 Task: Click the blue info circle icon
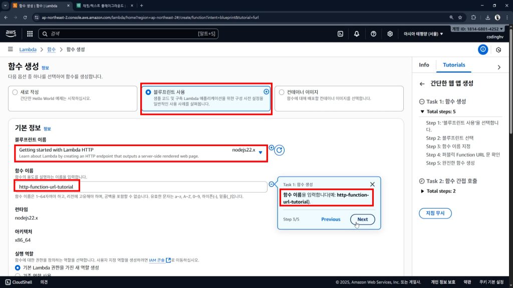(x=483, y=49)
